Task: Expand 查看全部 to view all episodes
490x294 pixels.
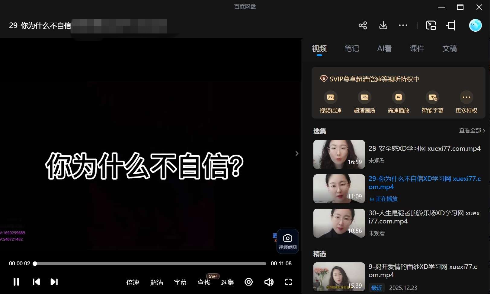Action: pyautogui.click(x=472, y=131)
